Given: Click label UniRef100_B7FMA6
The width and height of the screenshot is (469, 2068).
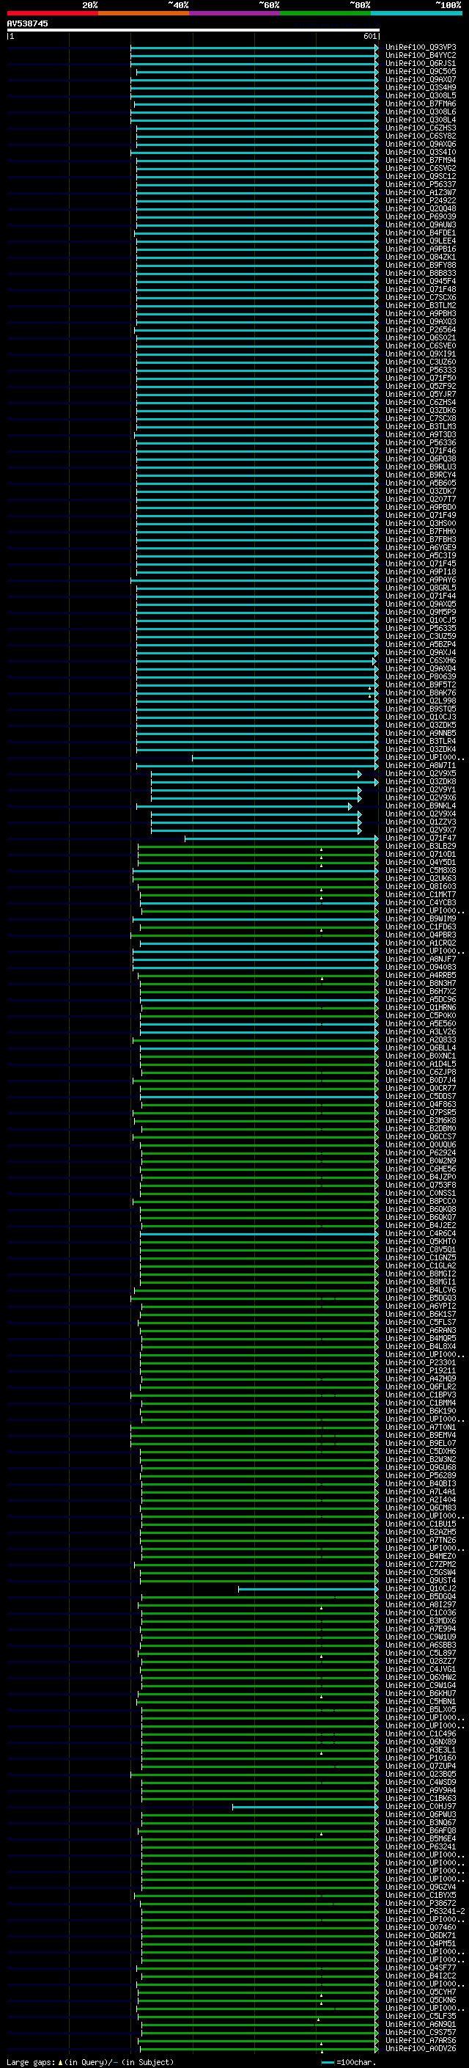Looking at the screenshot, I should click(420, 103).
